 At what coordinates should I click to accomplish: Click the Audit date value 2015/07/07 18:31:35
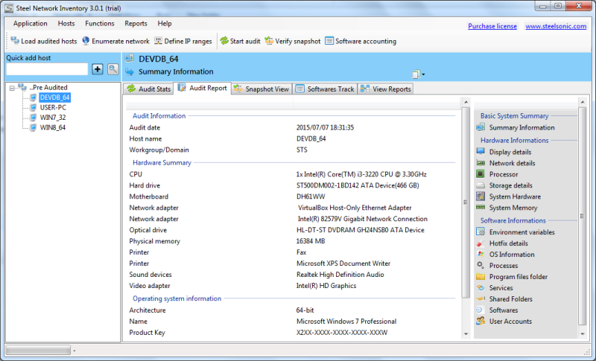tap(325, 127)
